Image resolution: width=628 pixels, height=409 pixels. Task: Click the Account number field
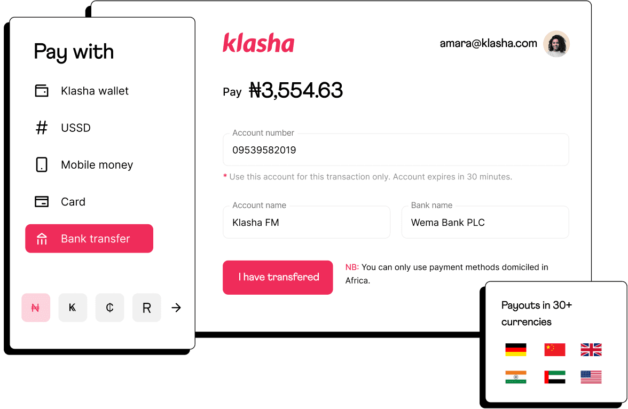coord(395,150)
